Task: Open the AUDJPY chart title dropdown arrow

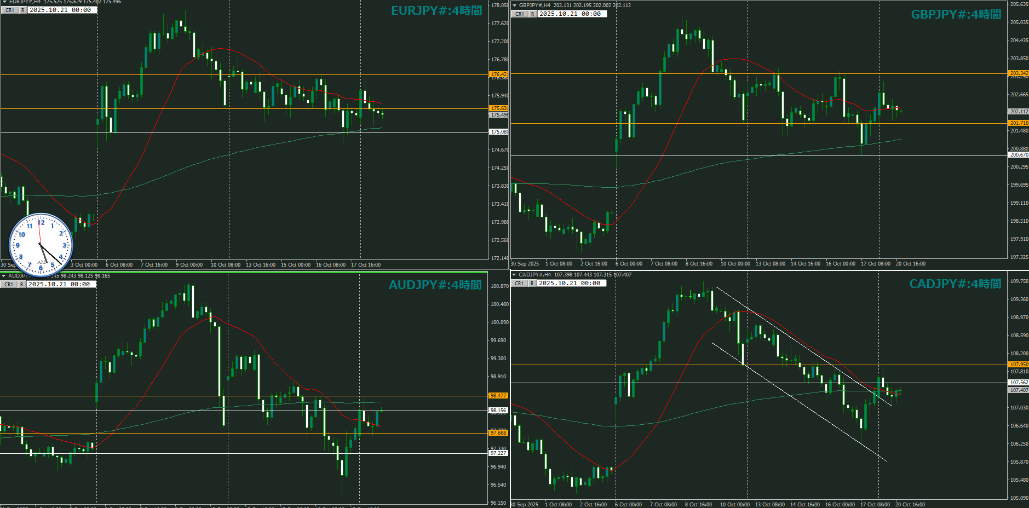Action: tap(3, 276)
